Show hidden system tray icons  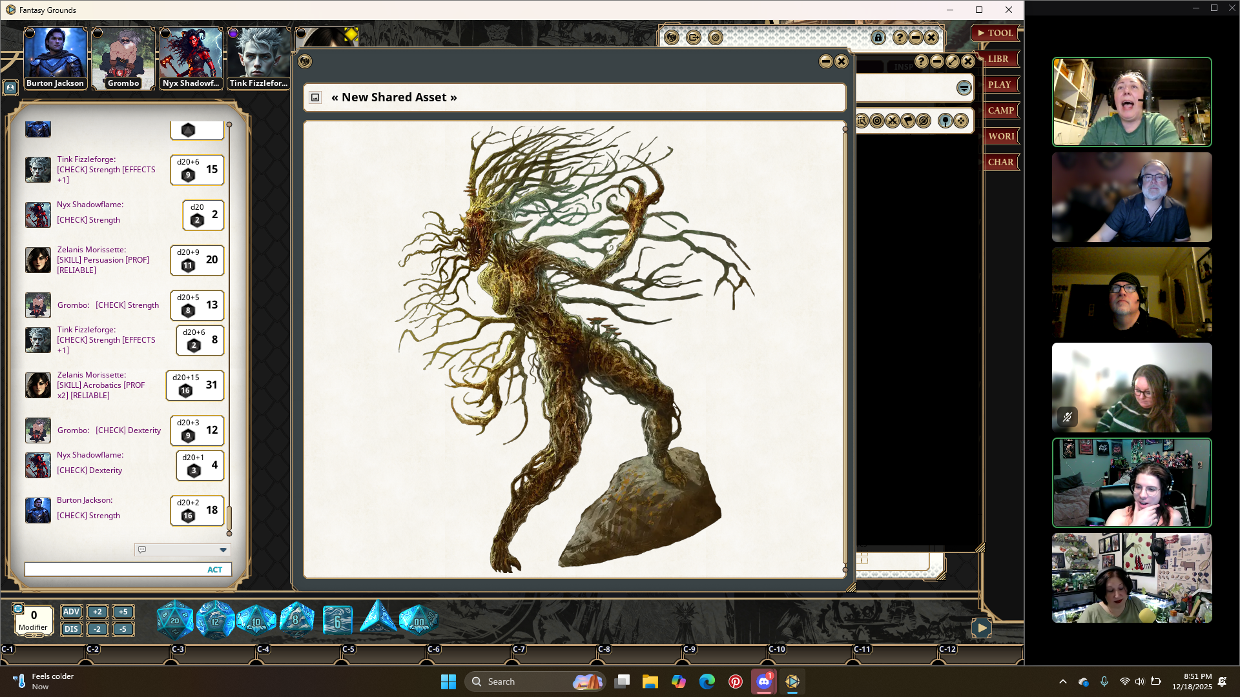point(1062,682)
